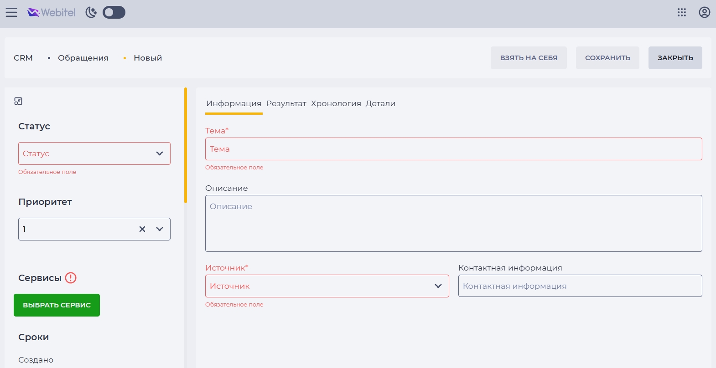Clear the Приоритет value with X
The height and width of the screenshot is (368, 716).
click(142, 229)
